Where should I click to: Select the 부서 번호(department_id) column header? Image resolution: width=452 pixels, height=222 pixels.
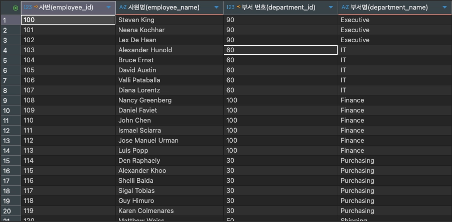[x=281, y=8]
